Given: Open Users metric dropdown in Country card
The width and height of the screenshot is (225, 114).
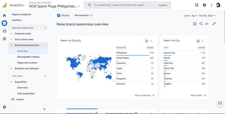Looking at the screenshot, I should 64,41.
